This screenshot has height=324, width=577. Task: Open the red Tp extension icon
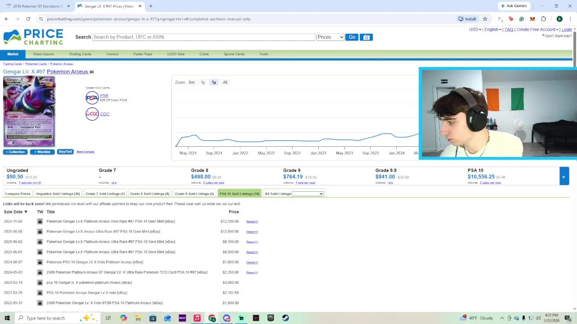click(x=511, y=19)
